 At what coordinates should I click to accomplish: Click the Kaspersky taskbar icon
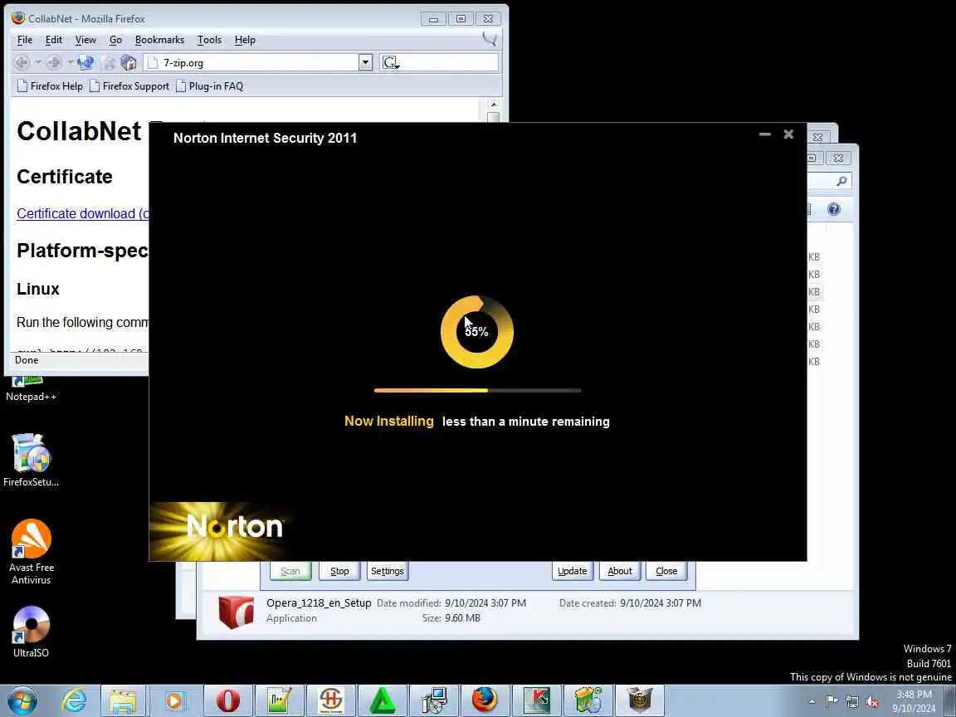(x=537, y=700)
